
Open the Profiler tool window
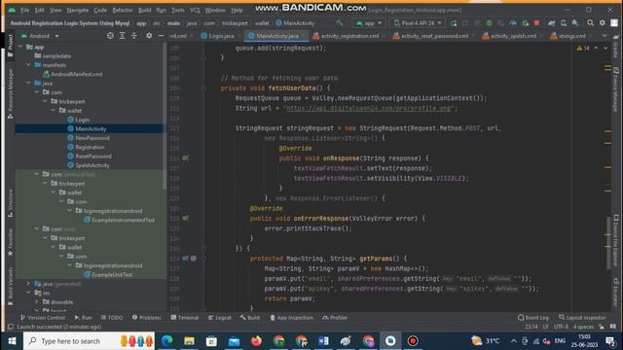[x=335, y=318]
